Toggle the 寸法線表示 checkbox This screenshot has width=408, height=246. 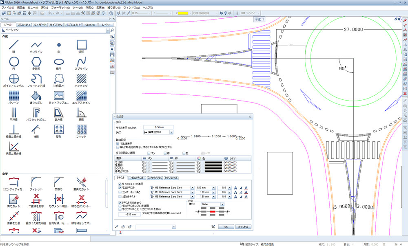click(x=118, y=144)
